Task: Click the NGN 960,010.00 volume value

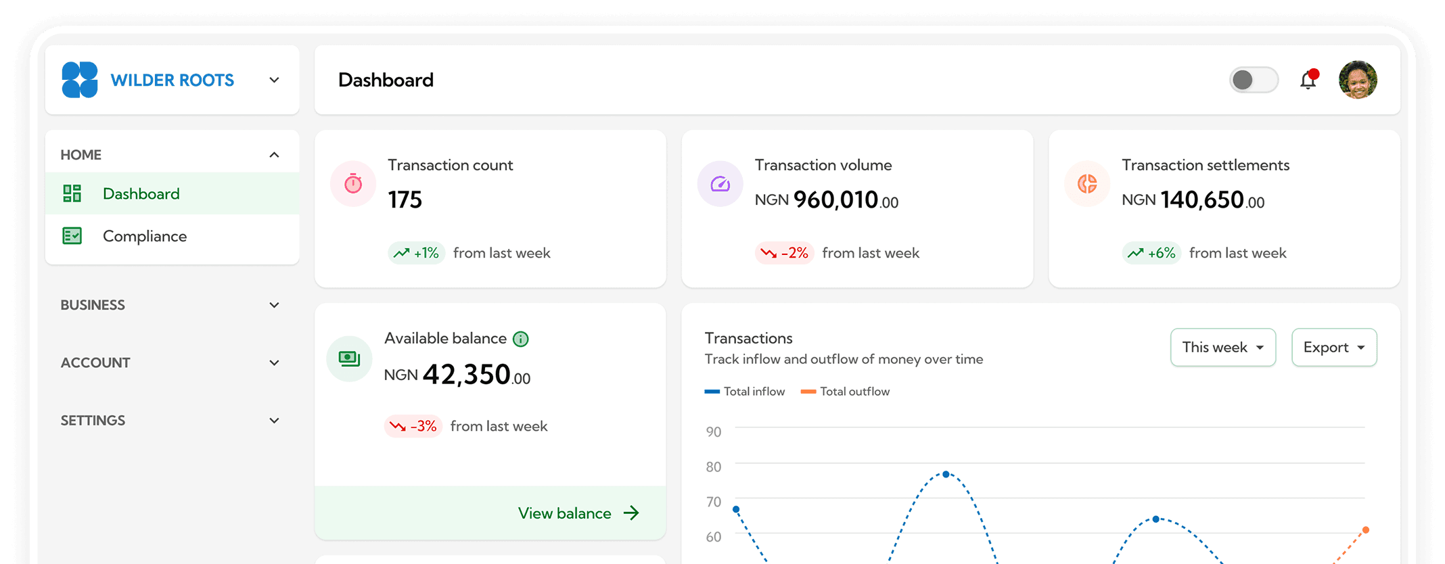Action: point(826,199)
